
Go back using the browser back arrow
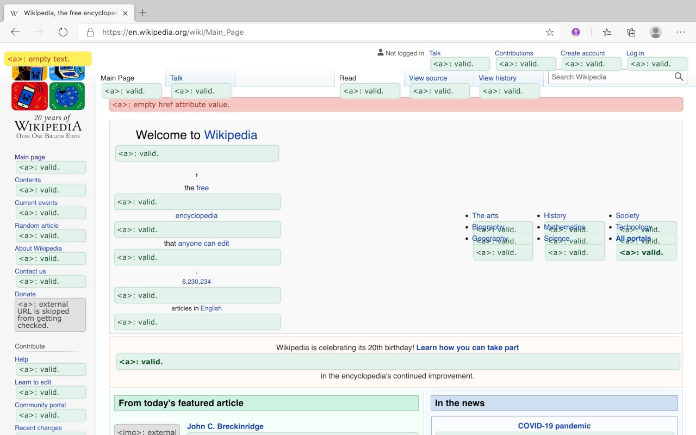(x=15, y=32)
